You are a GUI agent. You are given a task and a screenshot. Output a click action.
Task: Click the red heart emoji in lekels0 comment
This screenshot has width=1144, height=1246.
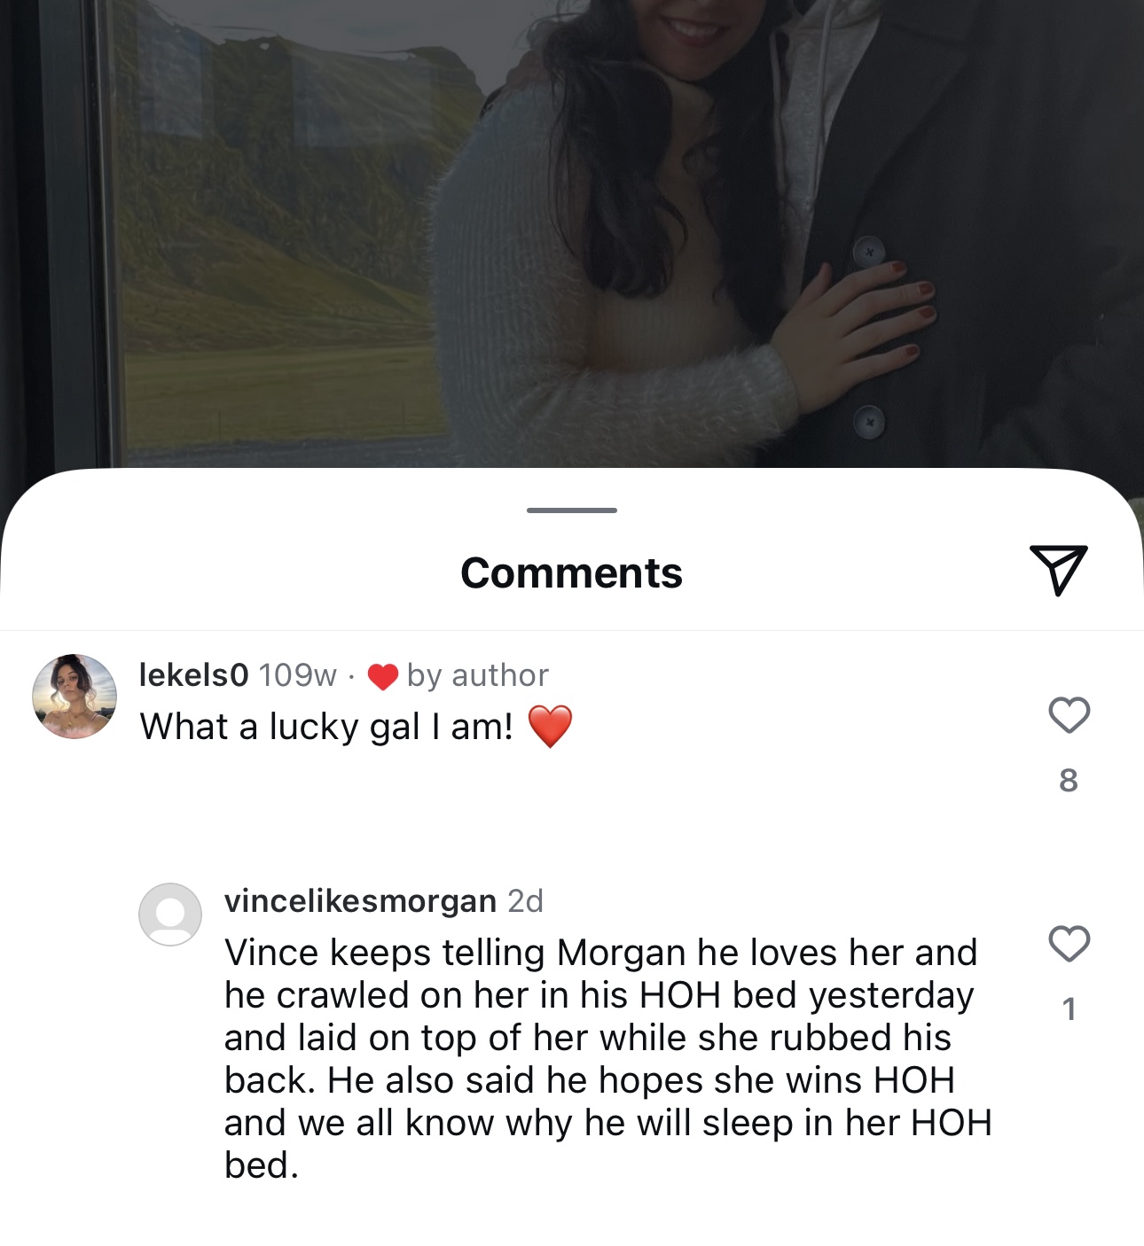(551, 727)
